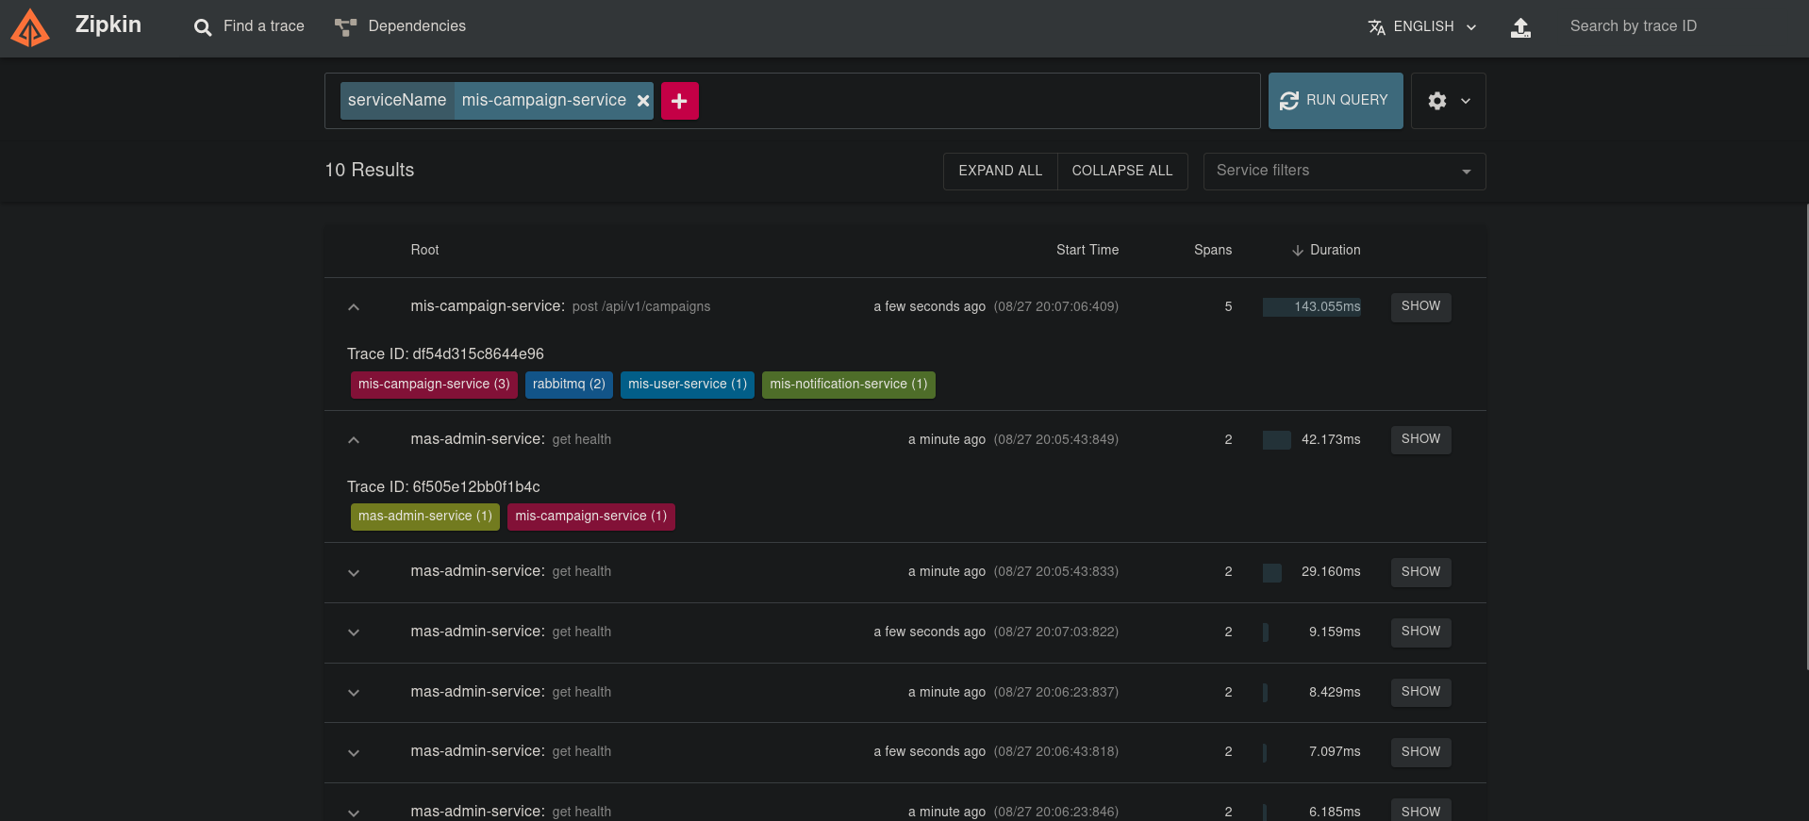Show the 9.159ms trace

pos(1420,632)
